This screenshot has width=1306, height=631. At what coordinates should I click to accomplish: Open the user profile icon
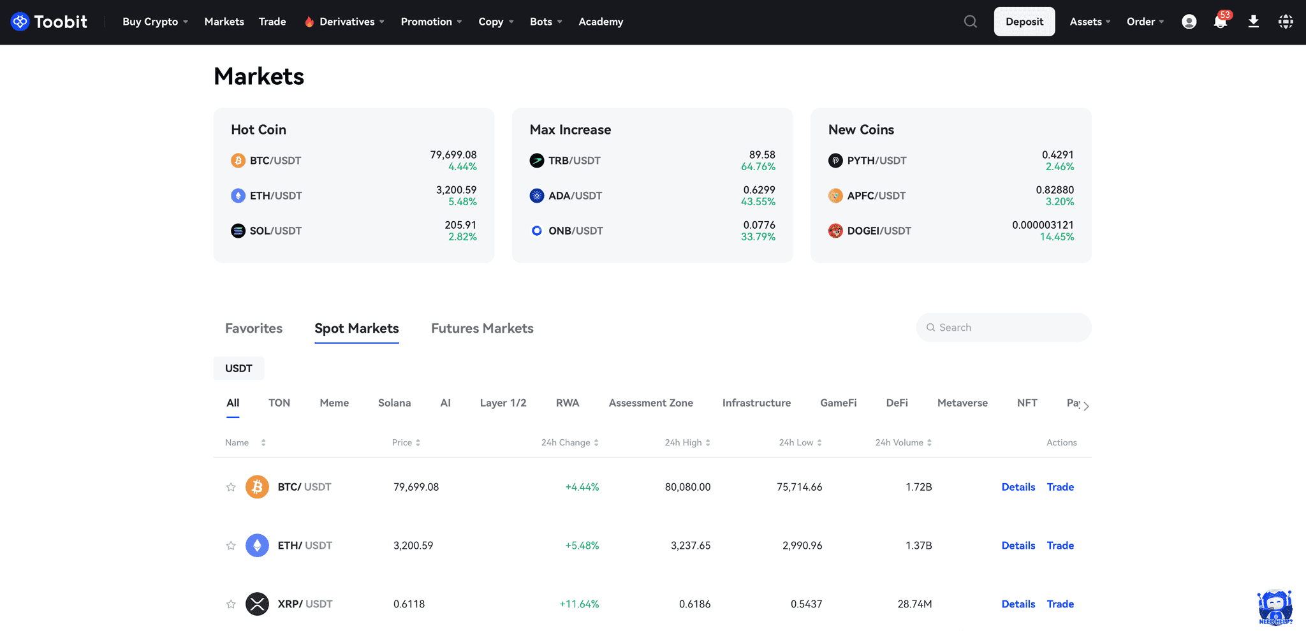pos(1189,22)
